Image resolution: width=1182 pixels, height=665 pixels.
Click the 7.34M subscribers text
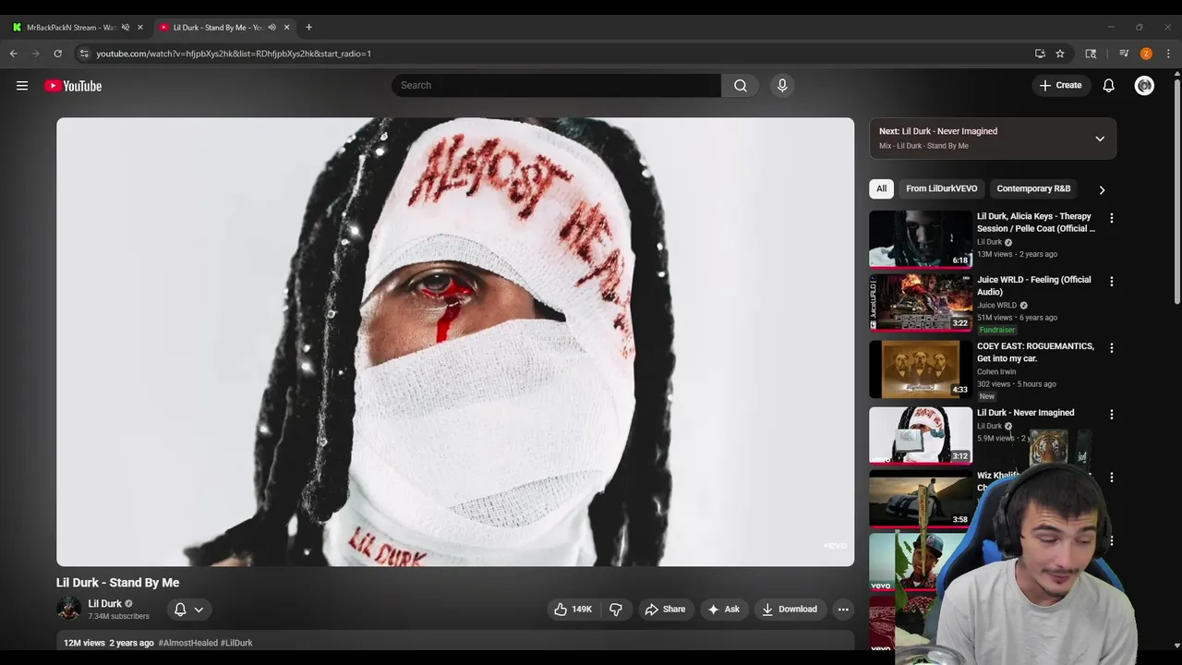click(118, 616)
